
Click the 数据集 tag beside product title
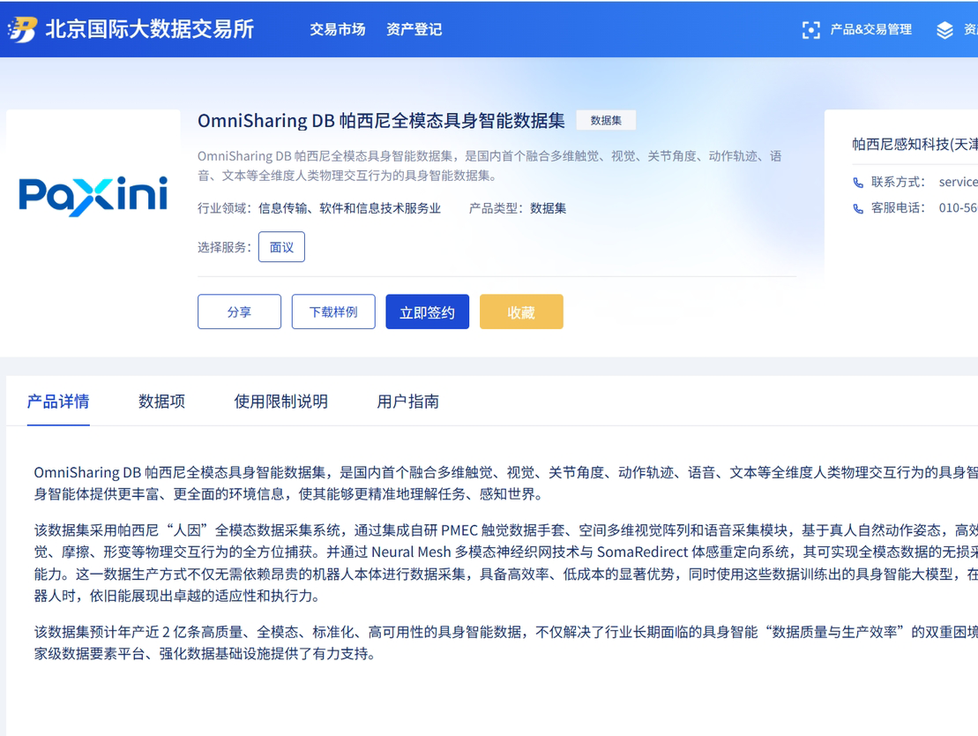(606, 121)
